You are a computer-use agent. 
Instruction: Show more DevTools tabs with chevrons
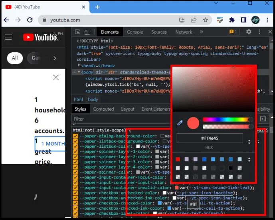tap(201, 32)
